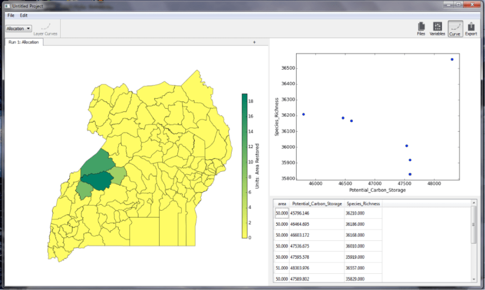Click the scatter point near 36210 richness
The height and width of the screenshot is (290, 485).
tap(304, 114)
